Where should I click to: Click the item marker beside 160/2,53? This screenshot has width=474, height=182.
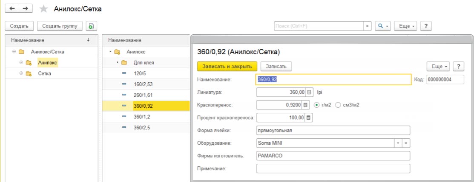[124, 84]
